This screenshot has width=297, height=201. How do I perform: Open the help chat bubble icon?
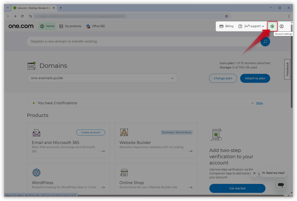pos(281,185)
